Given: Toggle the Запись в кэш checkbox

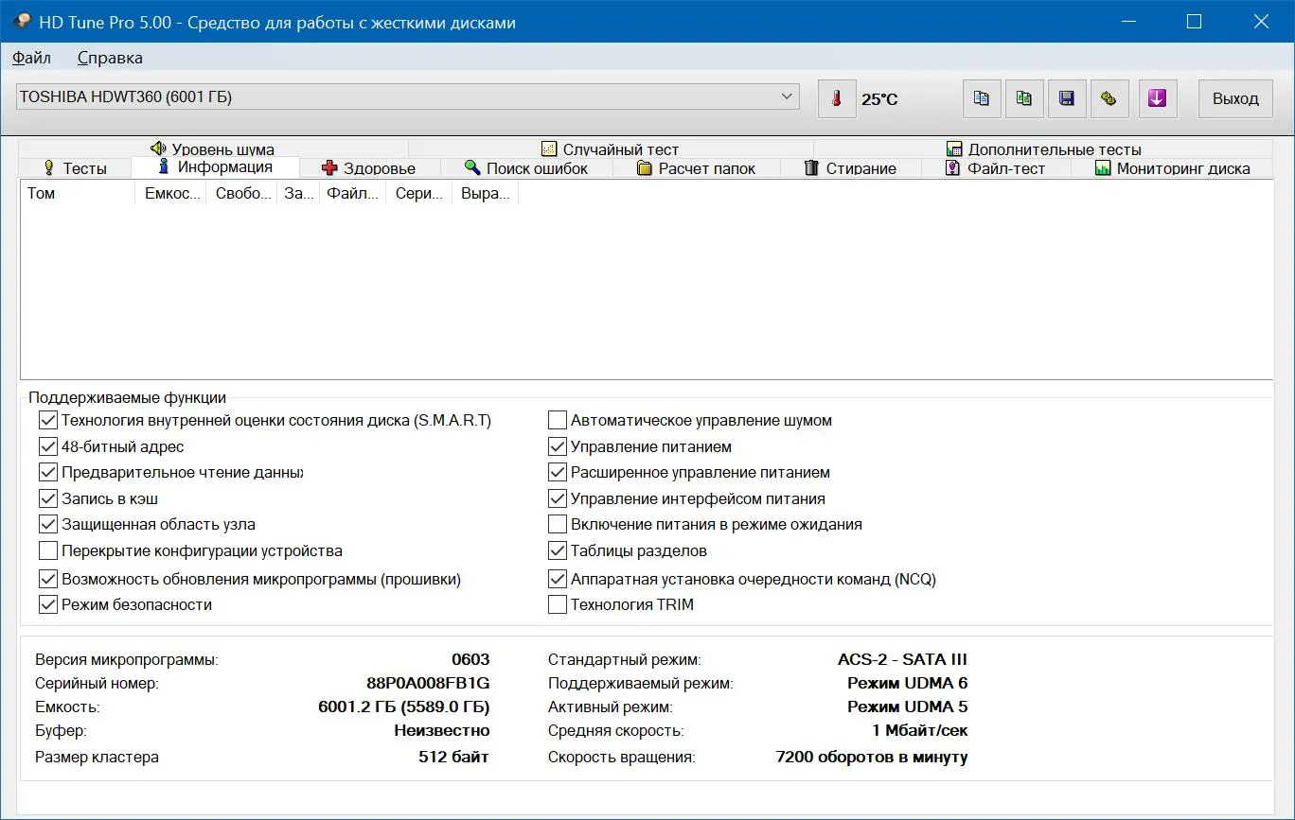Looking at the screenshot, I should (48, 498).
